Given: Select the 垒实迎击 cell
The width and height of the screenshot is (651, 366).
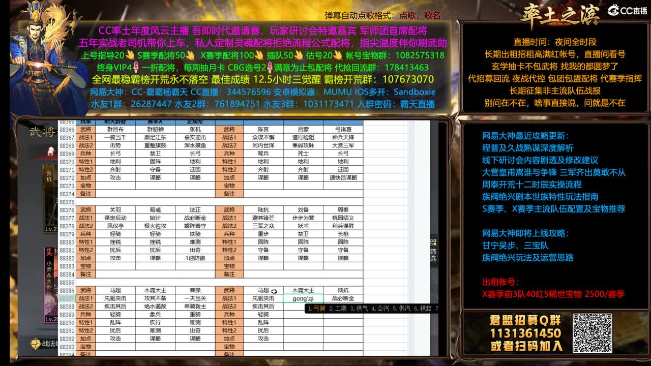Looking at the screenshot, I should click(x=195, y=137).
